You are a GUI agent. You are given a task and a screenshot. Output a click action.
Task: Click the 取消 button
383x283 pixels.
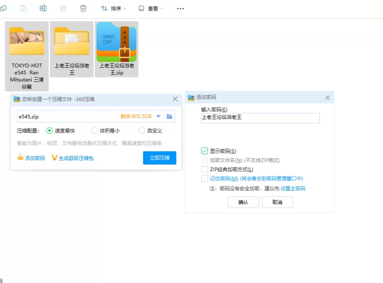point(277,202)
